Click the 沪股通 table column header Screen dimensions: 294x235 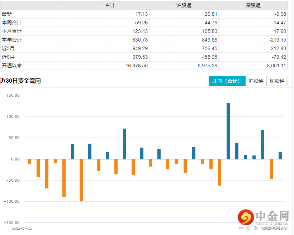(x=184, y=5)
